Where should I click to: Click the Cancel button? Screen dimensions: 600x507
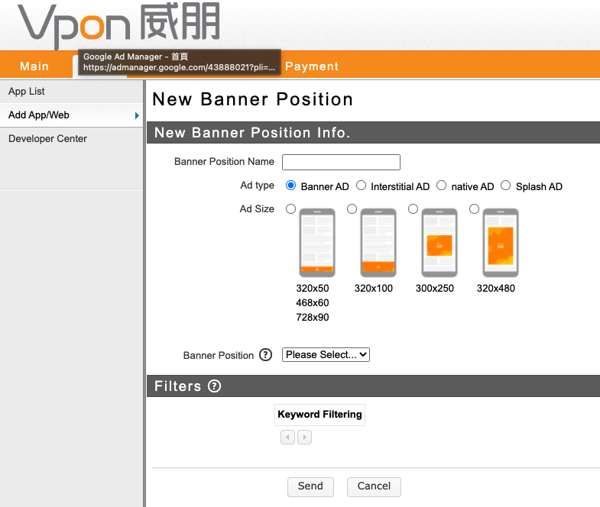click(x=374, y=486)
